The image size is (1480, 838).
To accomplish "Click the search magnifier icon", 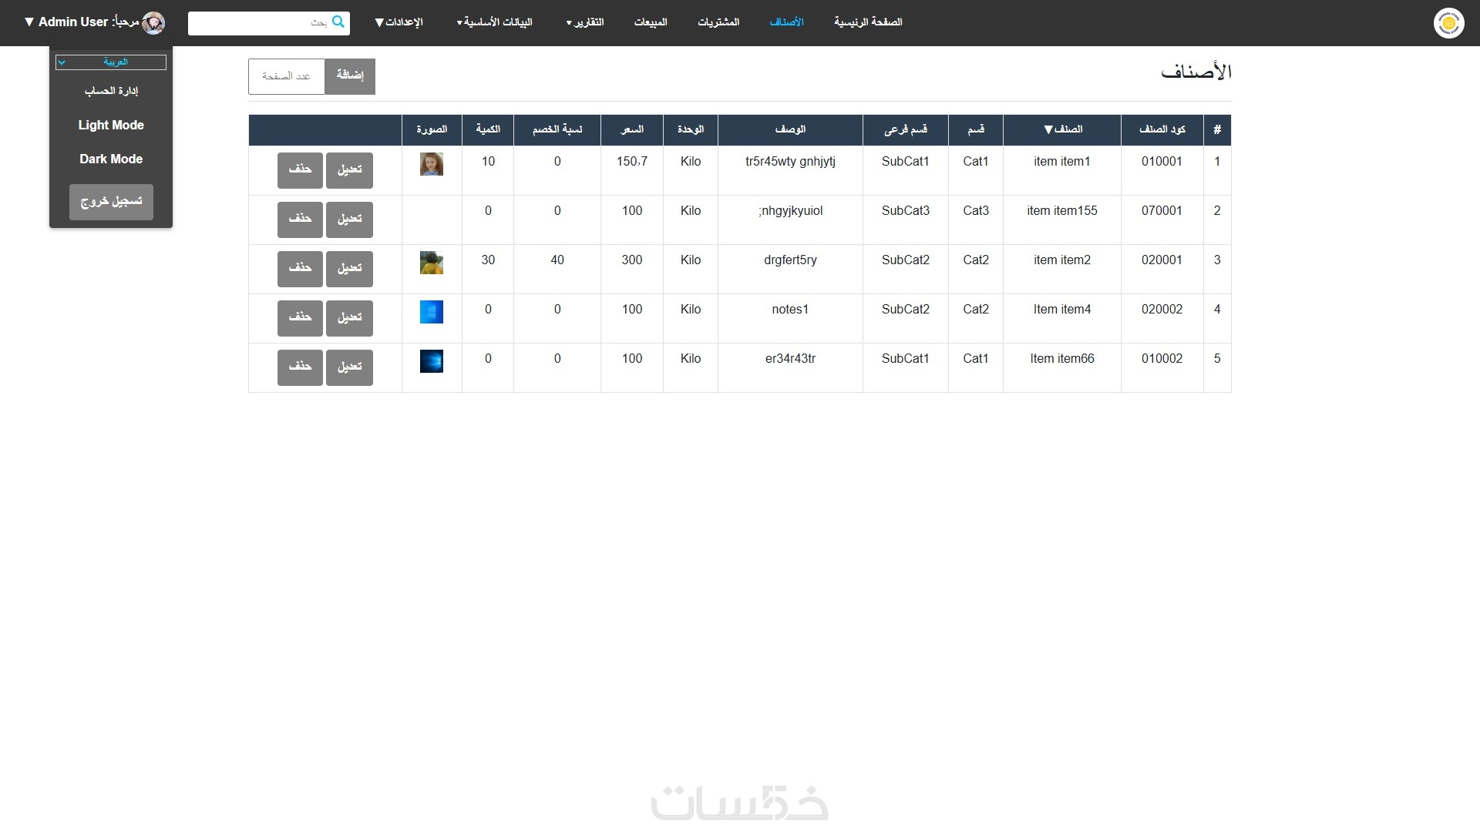I will pyautogui.click(x=338, y=22).
